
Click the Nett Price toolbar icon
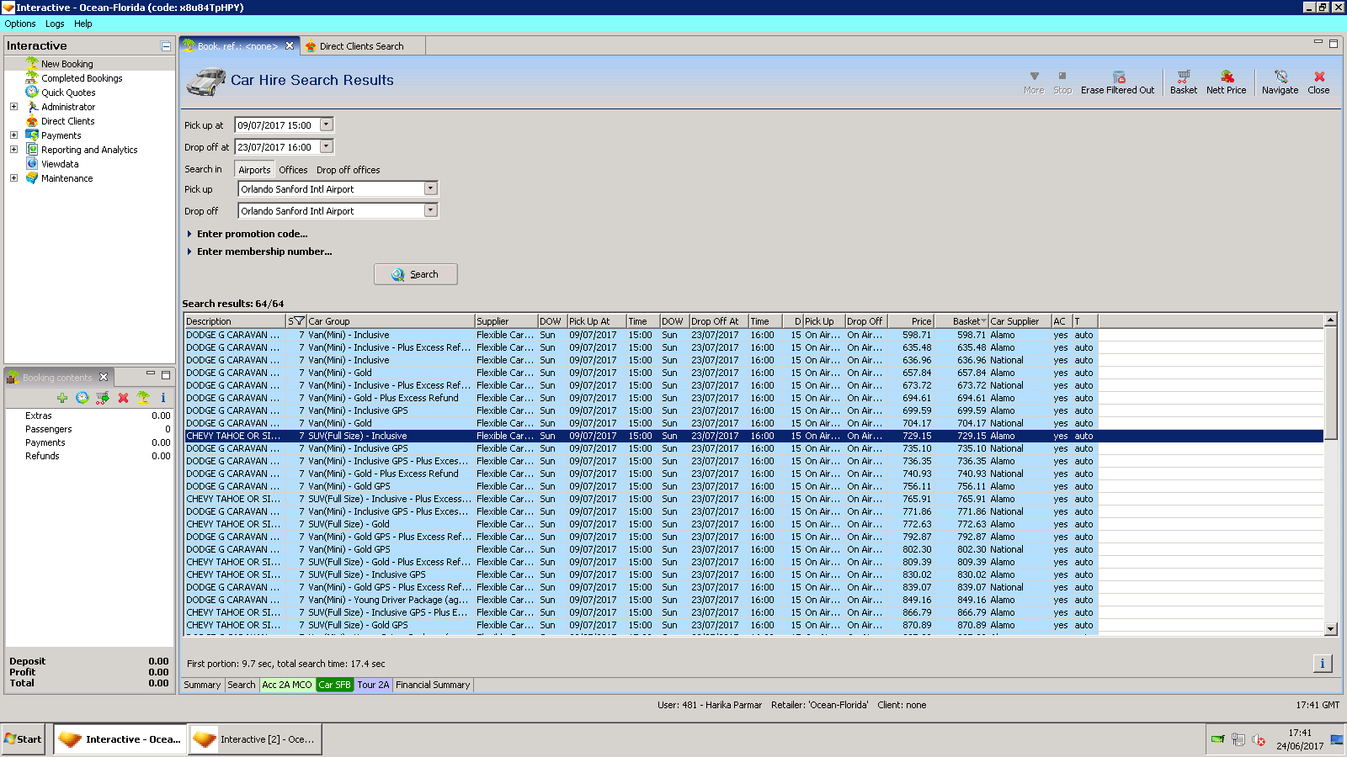1226,77
